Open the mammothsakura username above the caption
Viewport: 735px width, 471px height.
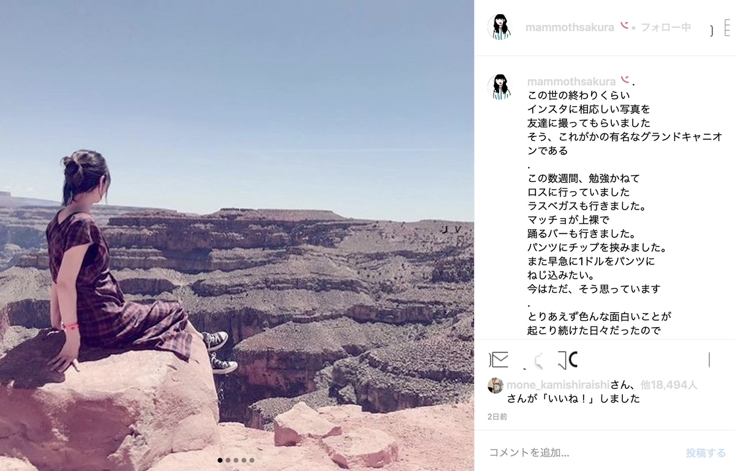pos(571,81)
